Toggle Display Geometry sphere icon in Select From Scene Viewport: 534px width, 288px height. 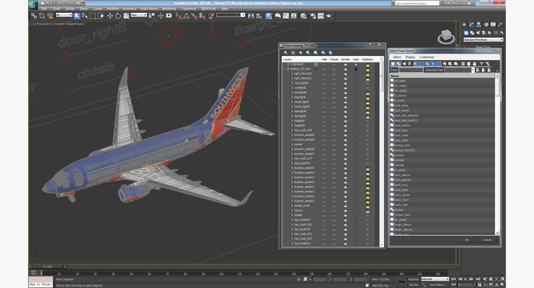click(393, 64)
